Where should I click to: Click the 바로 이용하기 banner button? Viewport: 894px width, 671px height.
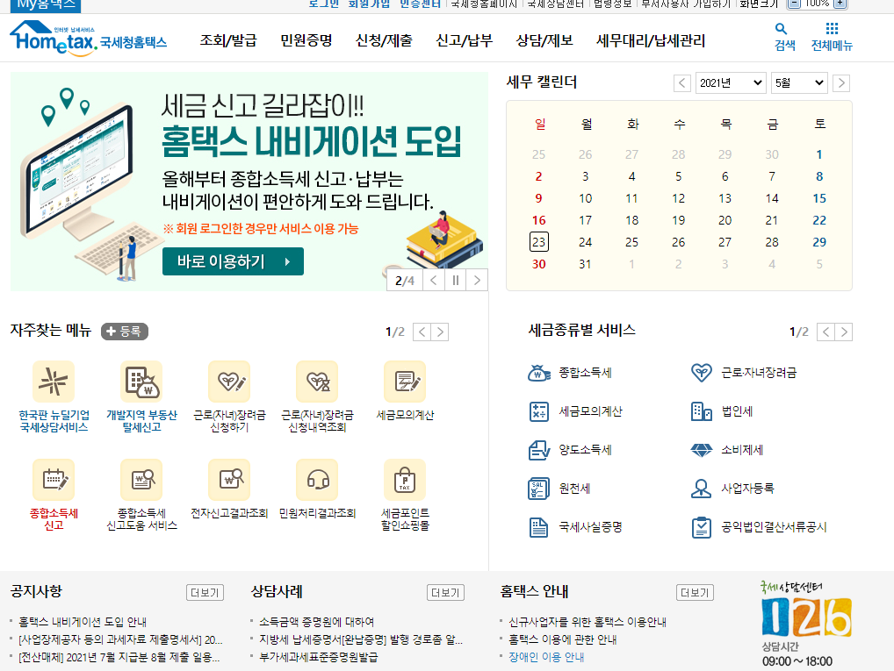click(233, 261)
